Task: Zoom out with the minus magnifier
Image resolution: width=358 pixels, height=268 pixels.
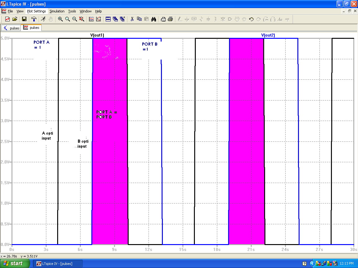Action: 75,19
